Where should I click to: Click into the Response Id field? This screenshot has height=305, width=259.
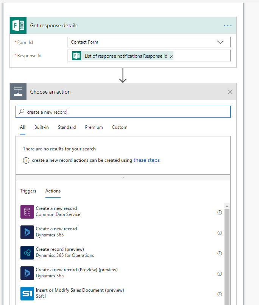click(149, 56)
